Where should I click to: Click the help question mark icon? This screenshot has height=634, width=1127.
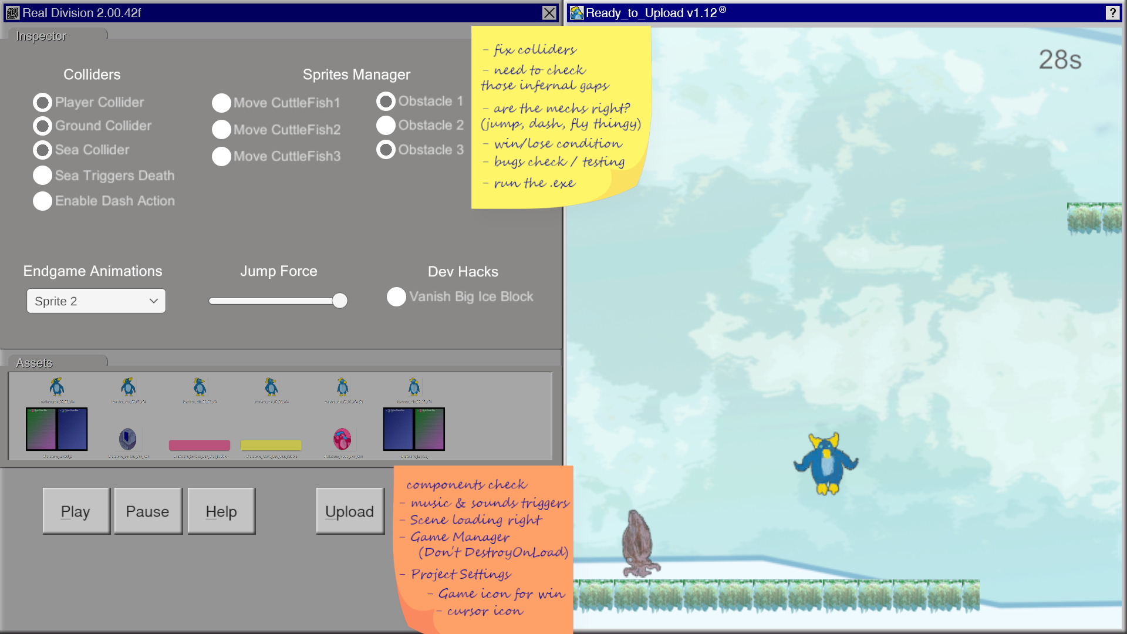pyautogui.click(x=1112, y=13)
